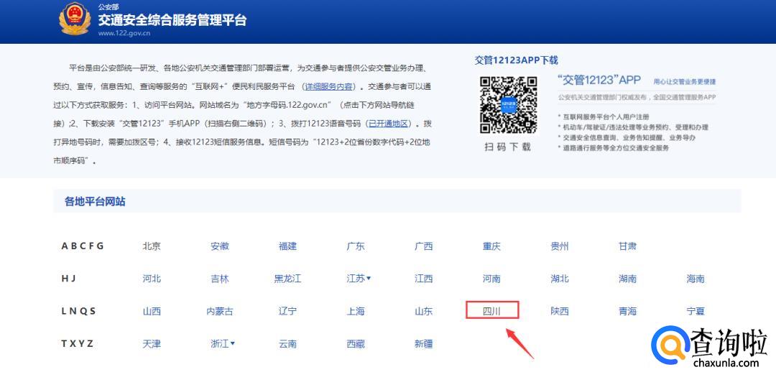Expand the 江苏 dropdown arrow
The image size is (776, 385).
[369, 278]
